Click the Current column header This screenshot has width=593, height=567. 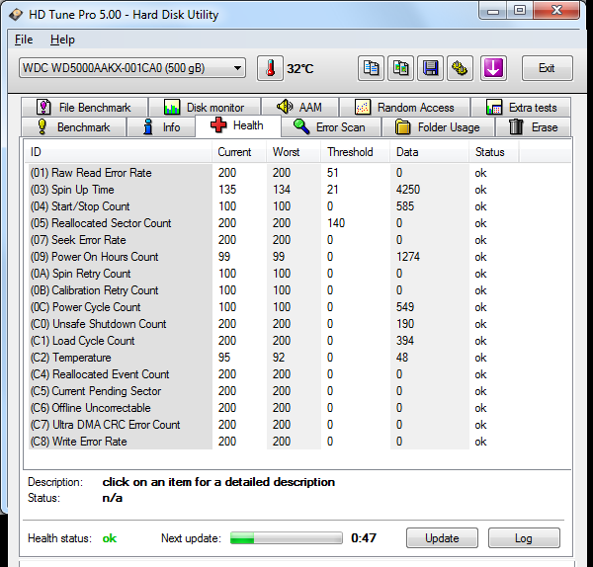click(x=239, y=152)
